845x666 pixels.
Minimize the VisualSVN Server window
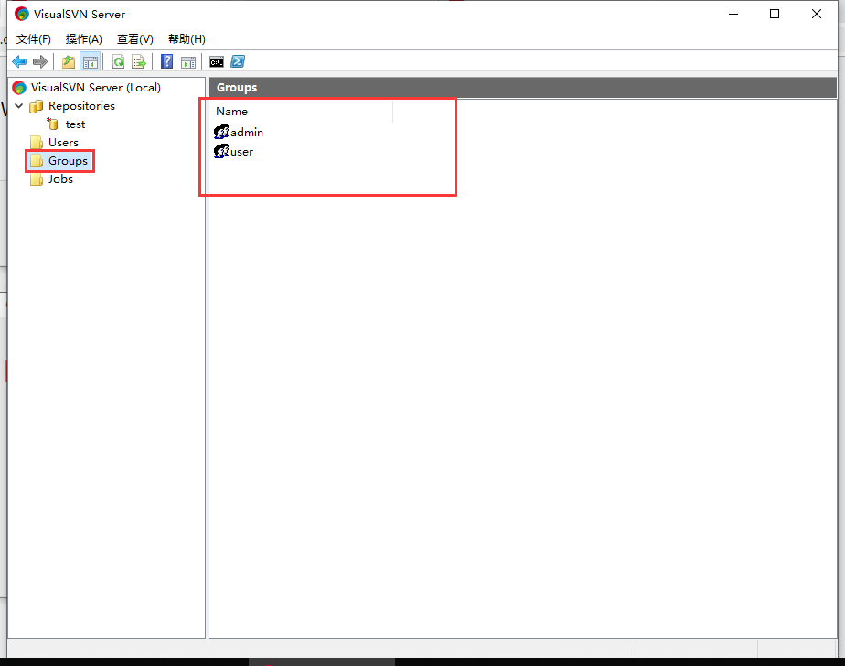733,14
